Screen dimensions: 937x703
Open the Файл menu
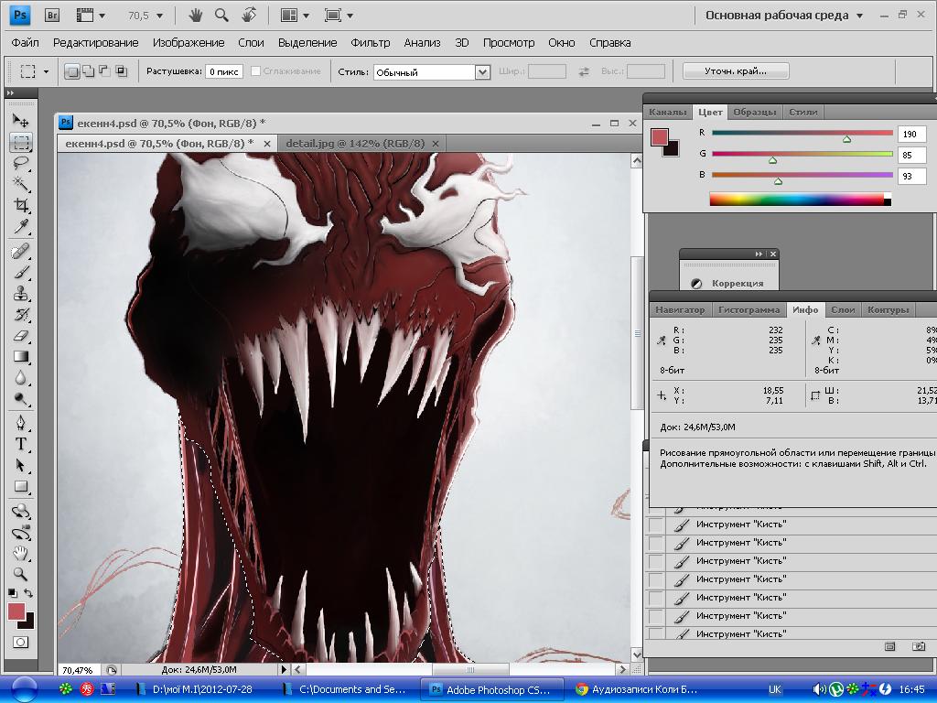[25, 43]
